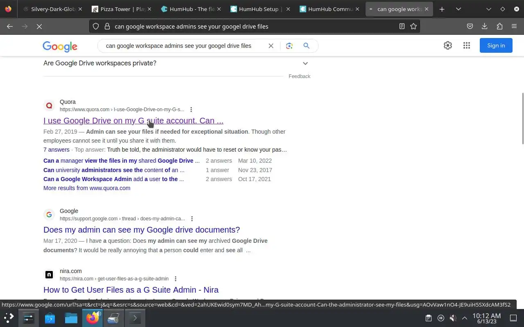Image resolution: width=524 pixels, height=327 pixels.
Task: Send Feedback on People also ask
Action: click(299, 76)
